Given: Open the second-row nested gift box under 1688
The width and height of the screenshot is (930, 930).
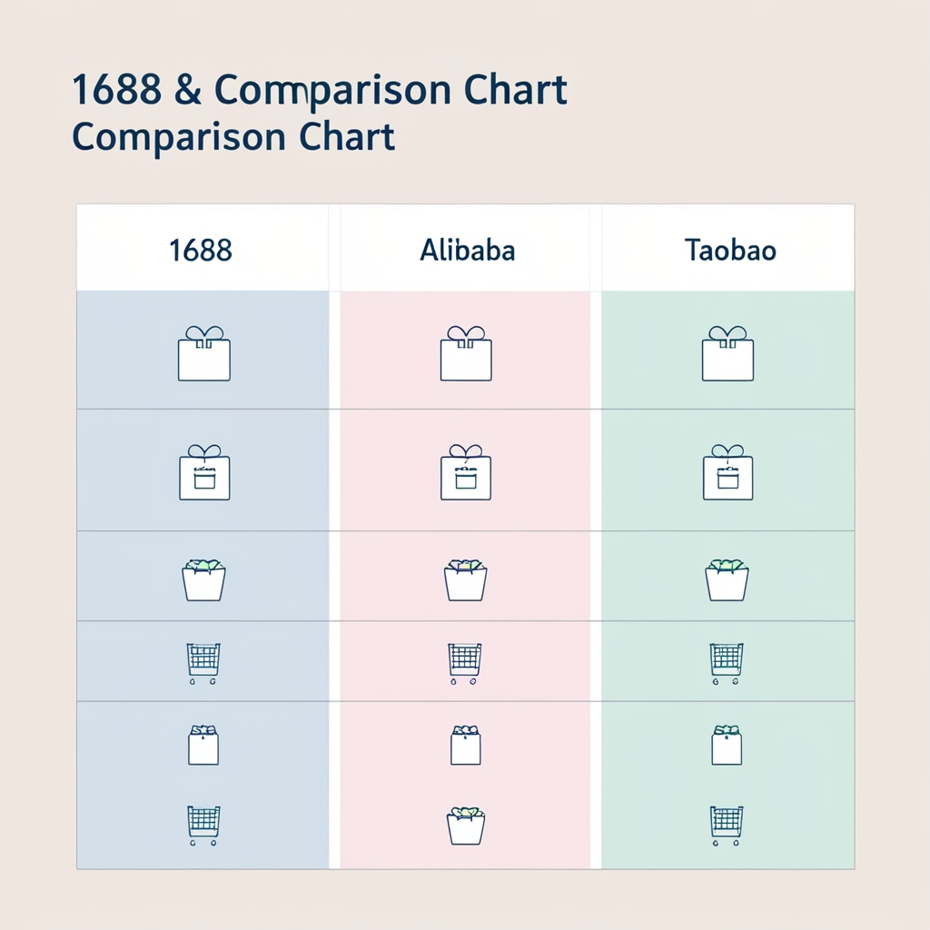Looking at the screenshot, I should click(x=204, y=472).
